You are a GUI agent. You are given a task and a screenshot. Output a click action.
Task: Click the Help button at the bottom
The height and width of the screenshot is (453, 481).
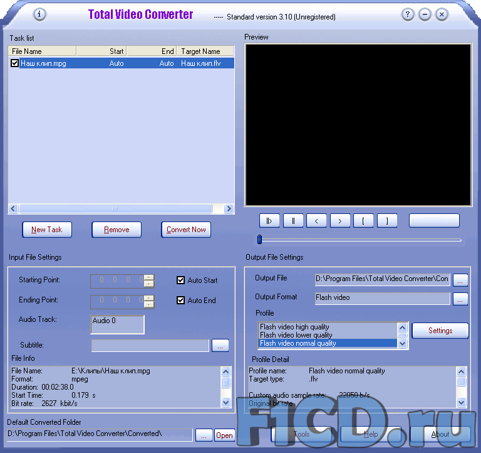[x=371, y=434]
